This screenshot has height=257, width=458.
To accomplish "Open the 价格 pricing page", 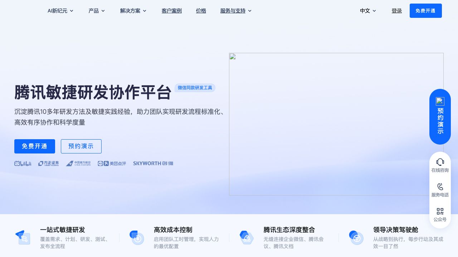I will coord(201,11).
